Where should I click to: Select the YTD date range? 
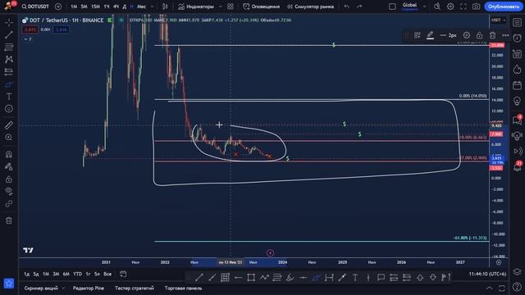[x=77, y=274]
